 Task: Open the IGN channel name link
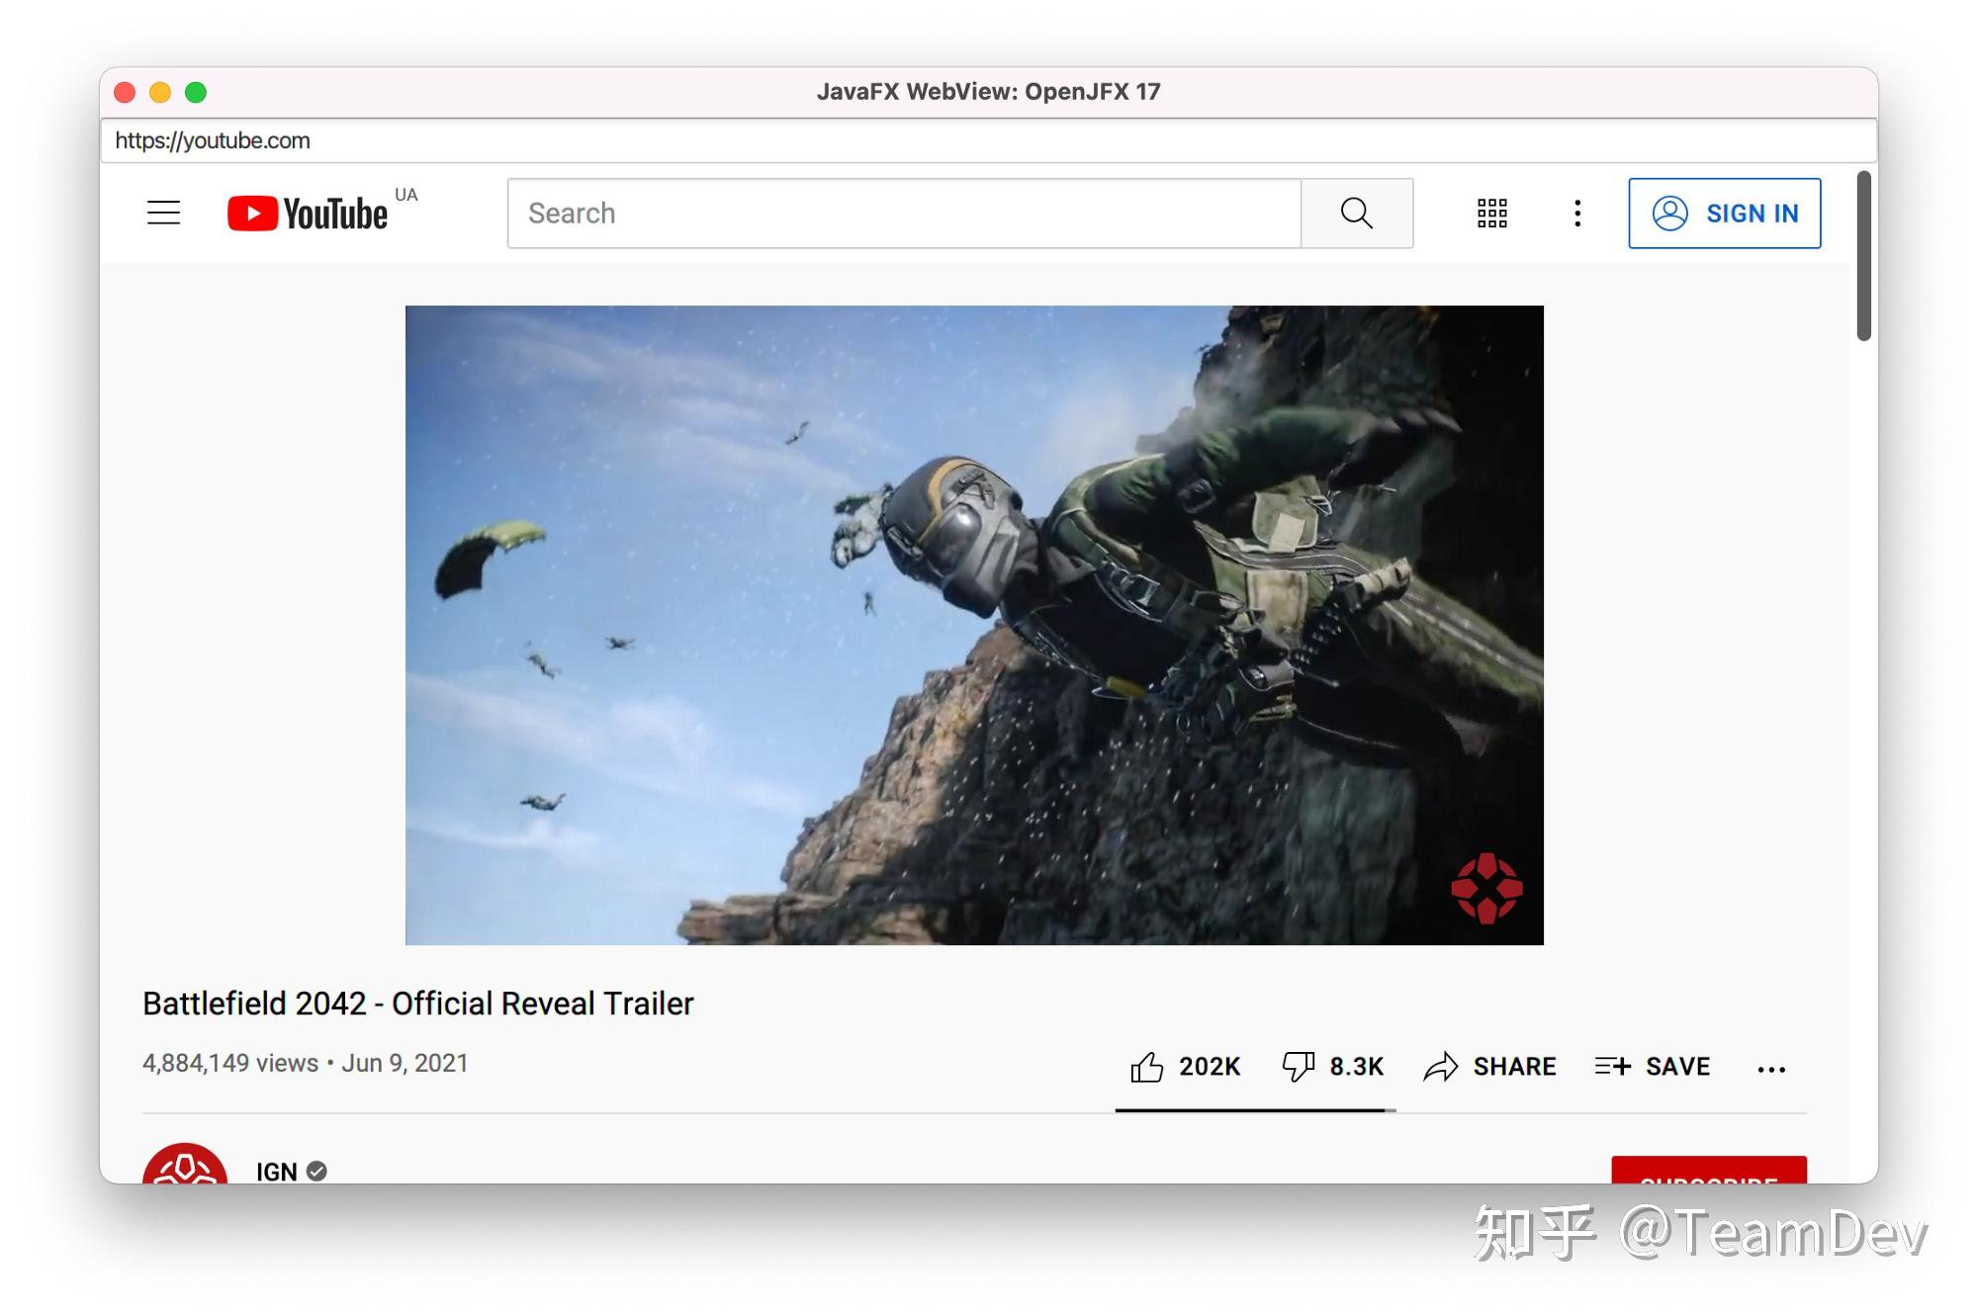click(x=277, y=1171)
